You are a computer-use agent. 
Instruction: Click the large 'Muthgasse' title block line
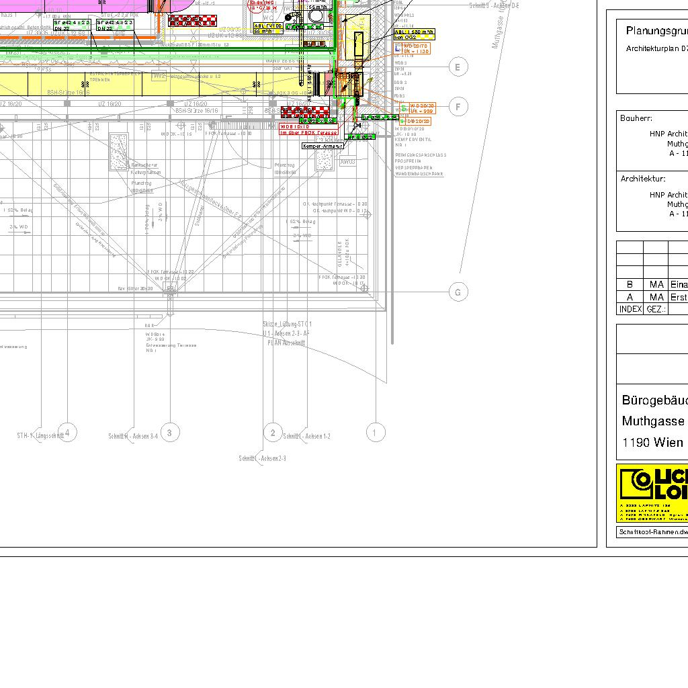click(x=653, y=421)
